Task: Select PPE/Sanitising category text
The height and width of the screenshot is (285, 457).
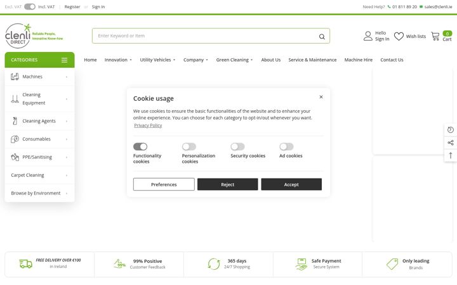Action: point(37,157)
